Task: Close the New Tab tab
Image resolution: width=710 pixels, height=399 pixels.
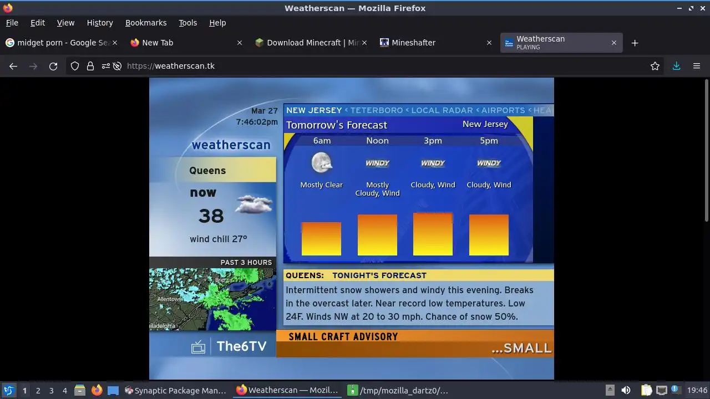Action: 240,43
